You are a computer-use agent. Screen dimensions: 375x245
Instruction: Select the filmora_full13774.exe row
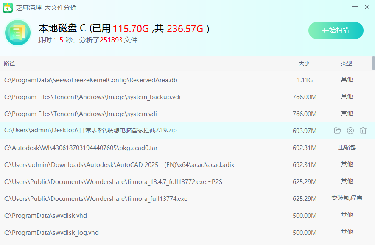pyautogui.click(x=96, y=198)
